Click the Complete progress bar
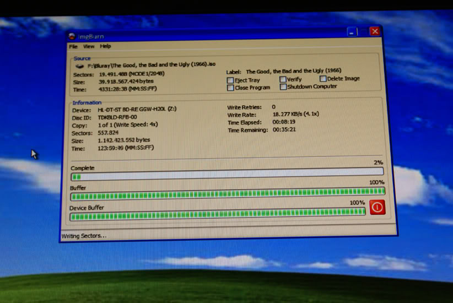The image size is (453, 303). [x=227, y=176]
